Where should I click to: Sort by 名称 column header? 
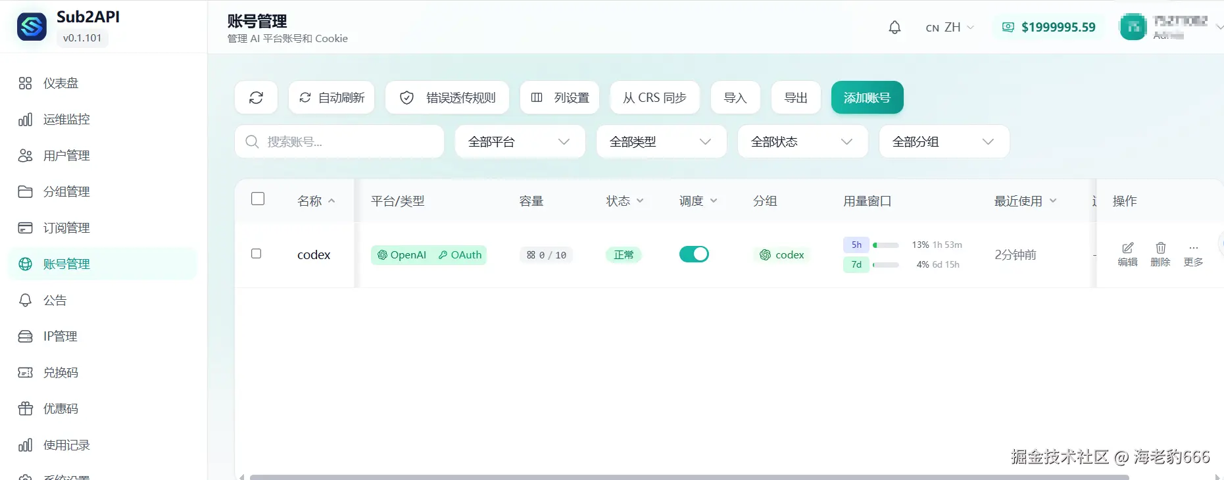click(x=316, y=201)
